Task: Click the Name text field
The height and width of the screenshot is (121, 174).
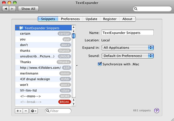Action: pos(127,33)
